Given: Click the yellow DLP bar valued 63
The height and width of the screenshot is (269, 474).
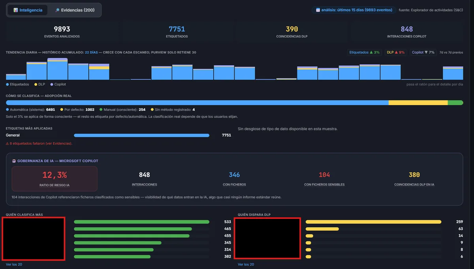Looking at the screenshot, I should pyautogui.click(x=322, y=229).
